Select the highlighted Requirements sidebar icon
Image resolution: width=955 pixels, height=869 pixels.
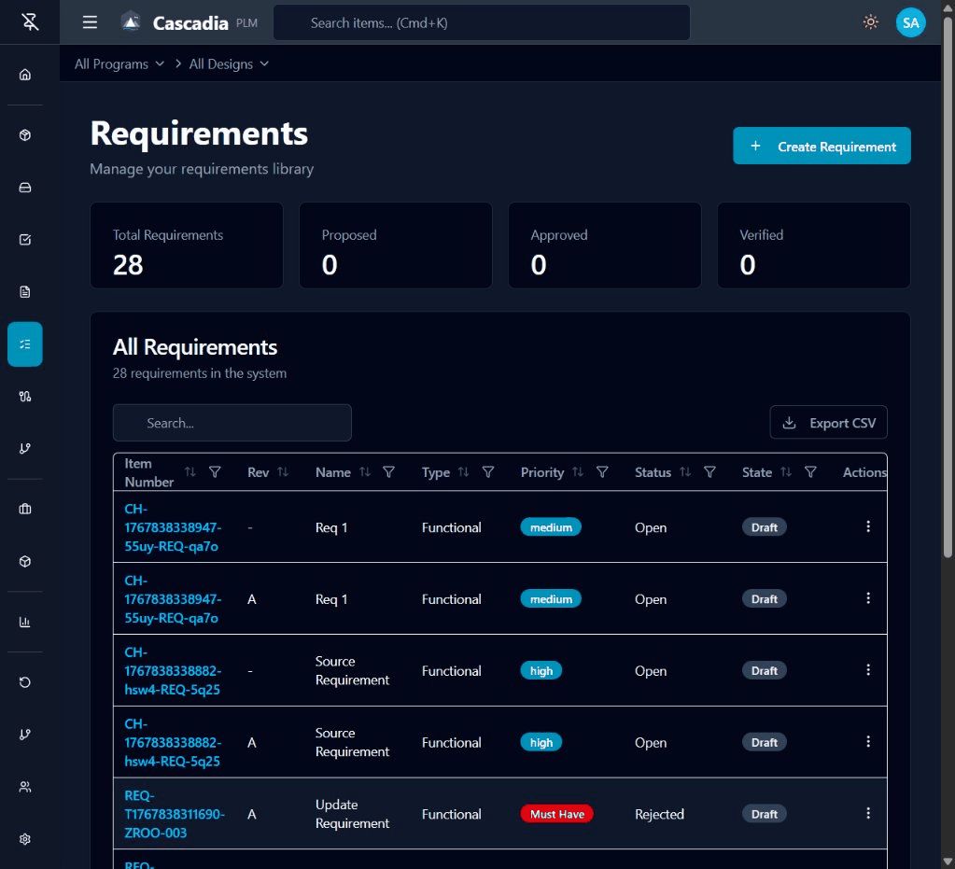click(24, 343)
